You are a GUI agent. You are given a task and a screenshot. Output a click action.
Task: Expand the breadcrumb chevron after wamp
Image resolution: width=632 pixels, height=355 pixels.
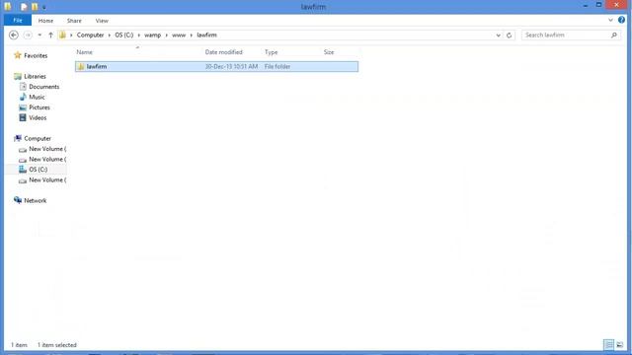point(166,35)
